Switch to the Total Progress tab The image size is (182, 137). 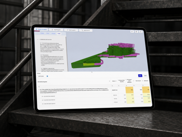pyautogui.click(x=56, y=30)
